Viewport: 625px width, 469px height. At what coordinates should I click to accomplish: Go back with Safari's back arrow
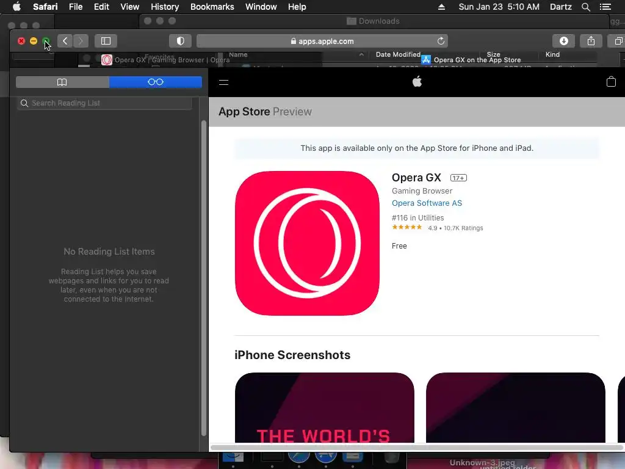tap(65, 41)
